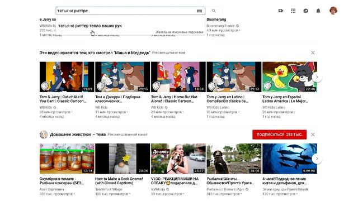
Task: Open title "Tom & Jerry | Cat-ch Me If You Can!"
Action: click(63, 99)
